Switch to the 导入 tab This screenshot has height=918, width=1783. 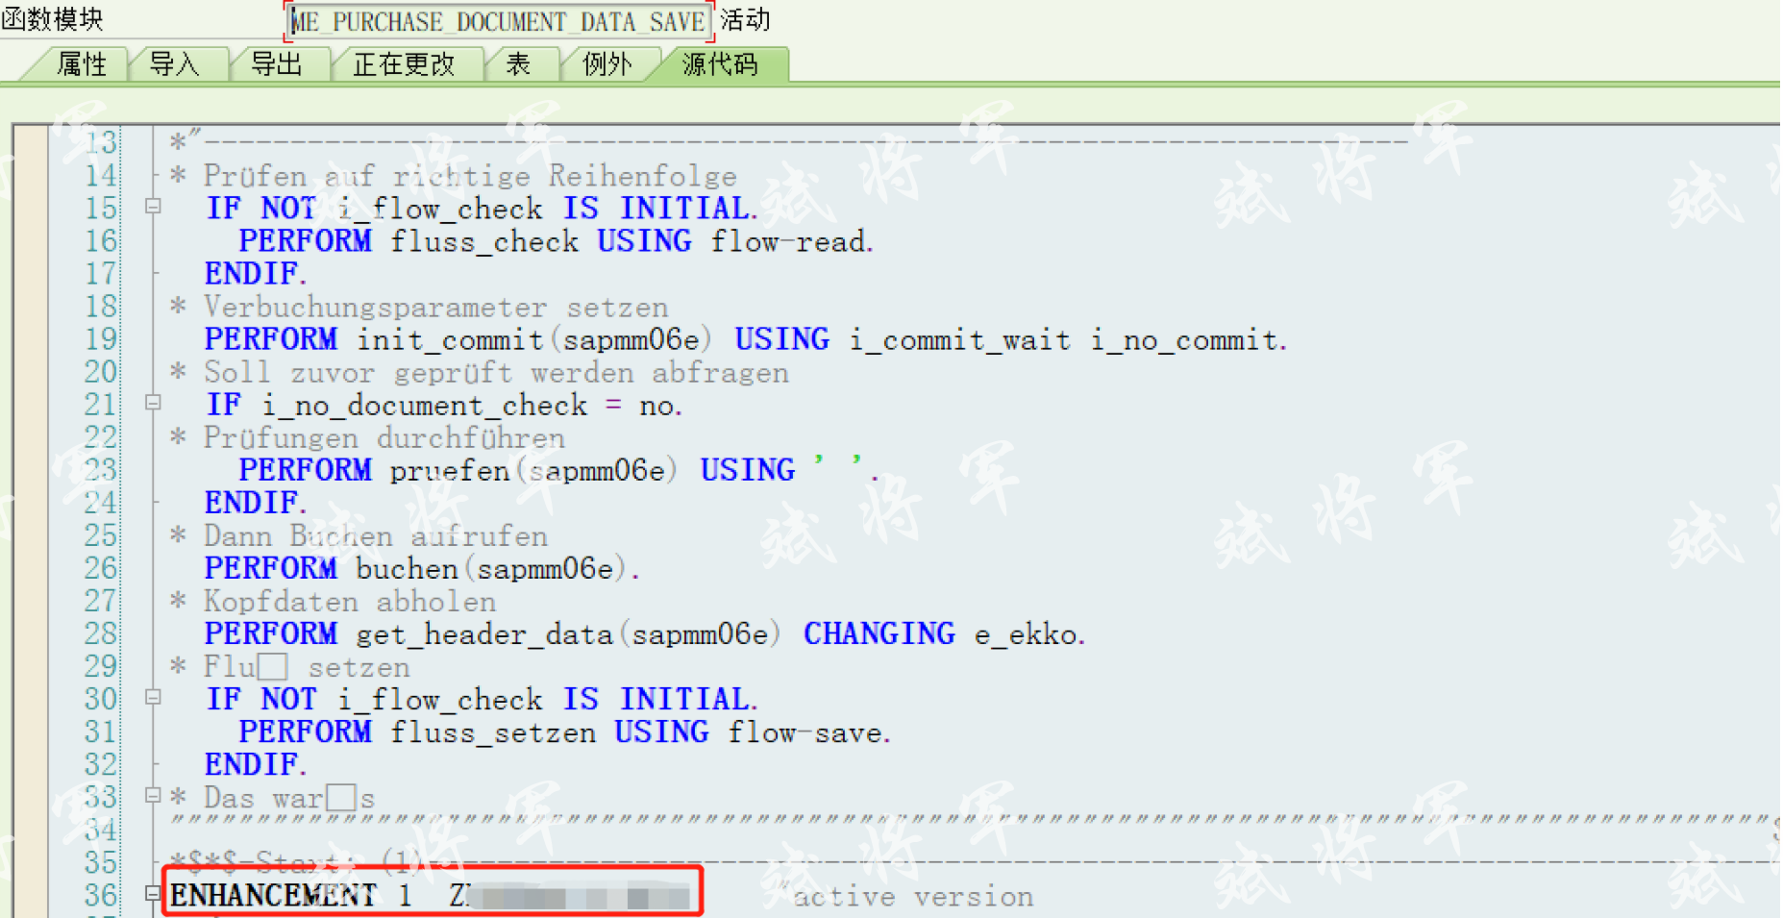(175, 64)
